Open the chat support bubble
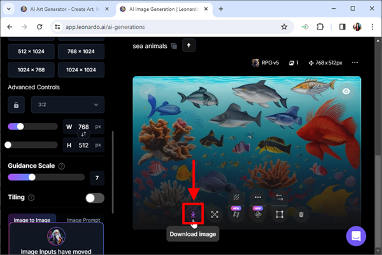Image resolution: width=382 pixels, height=255 pixels. (x=356, y=236)
